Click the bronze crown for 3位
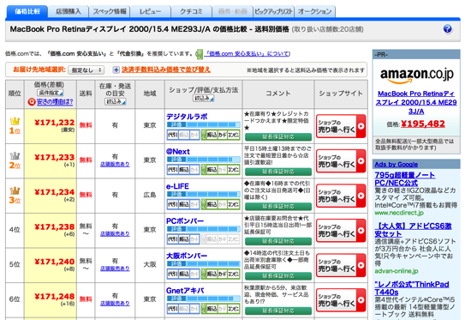Viewport: 471px width, 320px height. coord(15,190)
